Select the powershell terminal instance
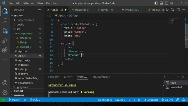Screen dimensions: 188x106 (176, 87)
